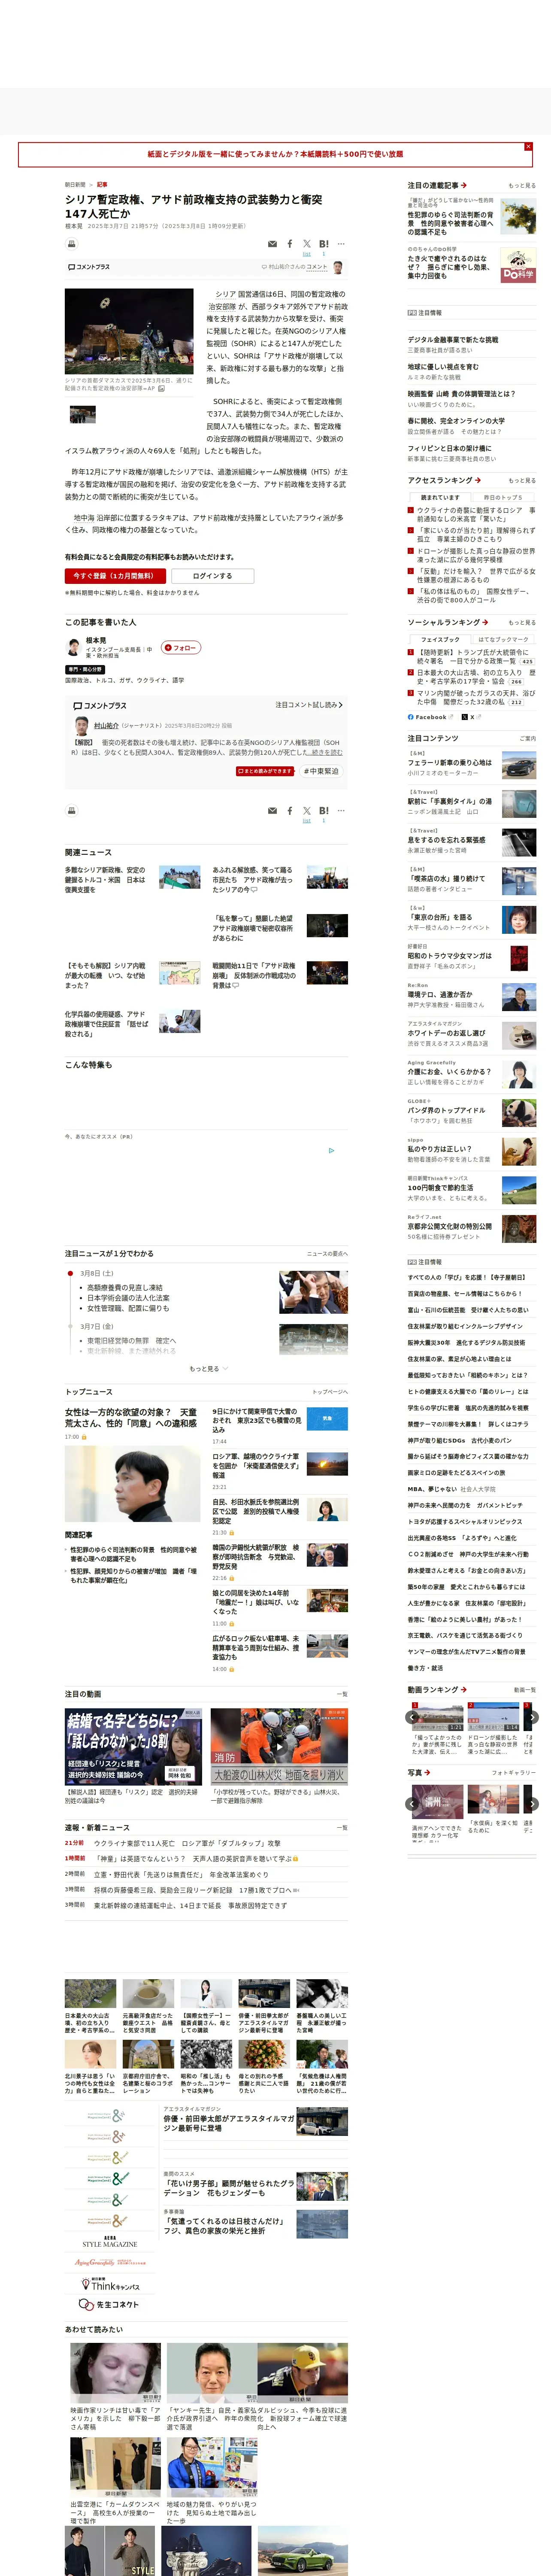Screen dimensions: 551x2576
Task: Open もっと見る beside 注目の連載記事
Action: coord(522,186)
